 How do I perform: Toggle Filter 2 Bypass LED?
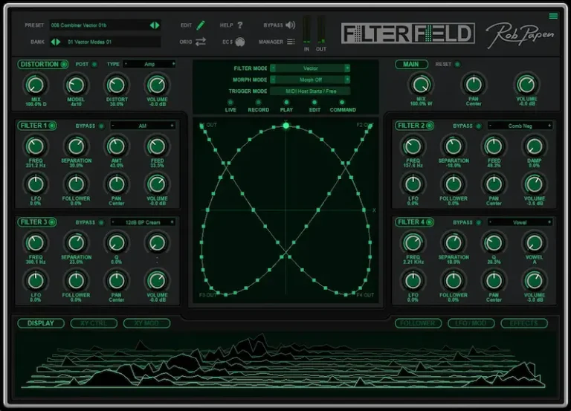479,126
